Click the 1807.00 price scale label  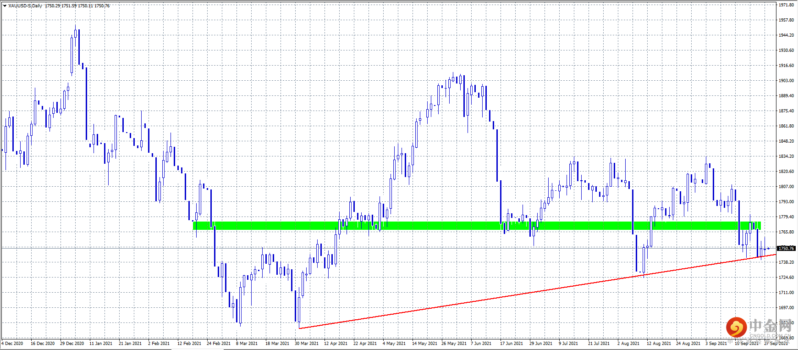pos(786,187)
